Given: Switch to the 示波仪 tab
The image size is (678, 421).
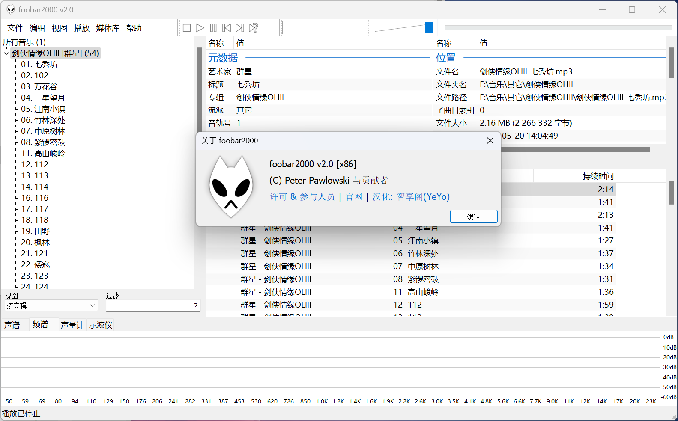Looking at the screenshot, I should pyautogui.click(x=101, y=325).
